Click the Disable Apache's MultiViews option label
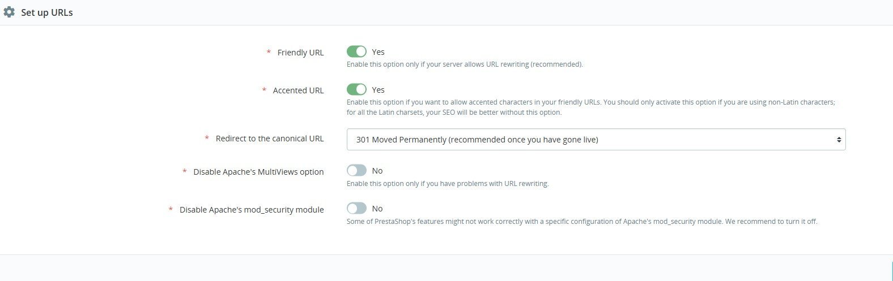The width and height of the screenshot is (893, 281). tap(258, 172)
